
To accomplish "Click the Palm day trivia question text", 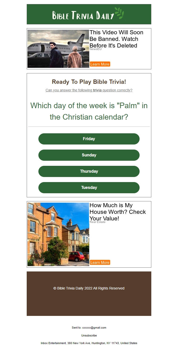I will (89, 111).
